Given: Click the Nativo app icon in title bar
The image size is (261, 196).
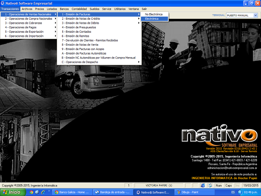Looking at the screenshot, I should 3,3.
